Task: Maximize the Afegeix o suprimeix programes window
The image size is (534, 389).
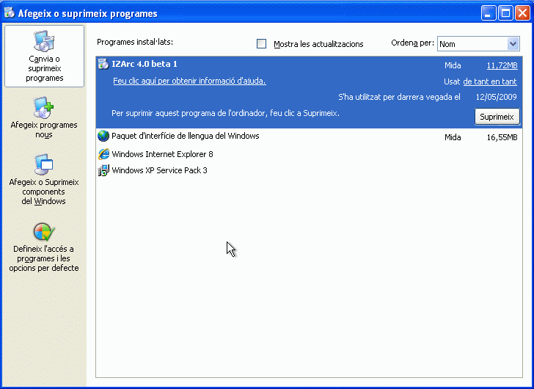Action: pos(505,13)
